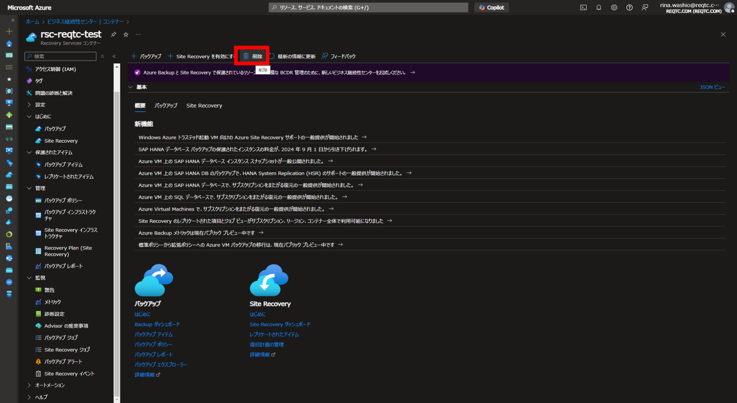This screenshot has height=403, width=737.
Task: Pin rsc-reqtc-test to dashboard
Action: point(114,34)
